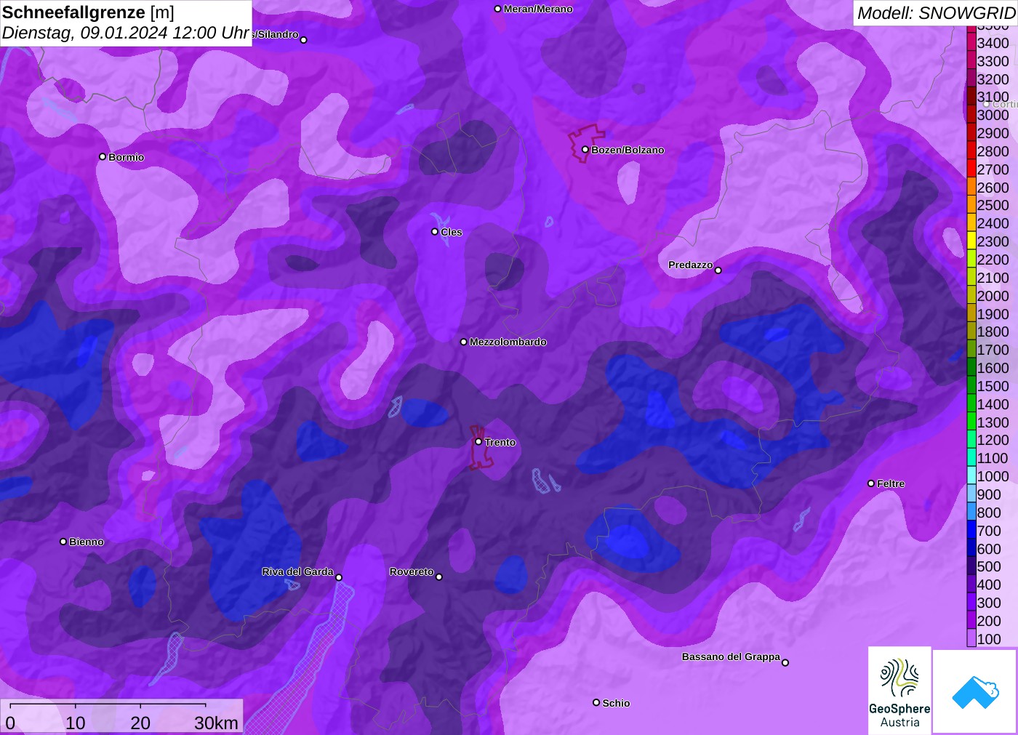
Task: Click the date Dienstag, 09.01.2024 12:00 Uhr
Action: 126,33
